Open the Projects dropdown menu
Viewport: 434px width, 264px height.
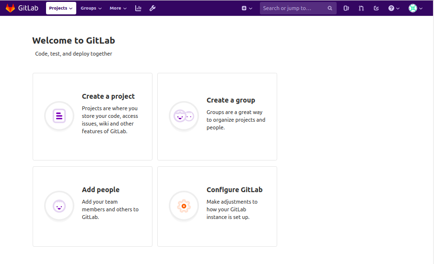click(61, 8)
